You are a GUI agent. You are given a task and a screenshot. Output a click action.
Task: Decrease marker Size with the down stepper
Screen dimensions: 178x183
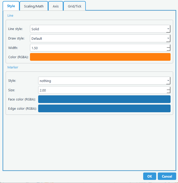[x=168, y=92]
